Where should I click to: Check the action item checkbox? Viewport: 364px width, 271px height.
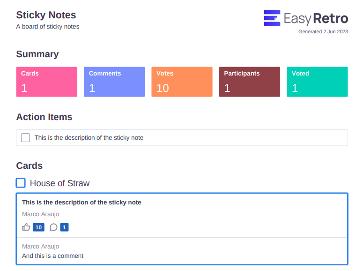[x=25, y=138]
